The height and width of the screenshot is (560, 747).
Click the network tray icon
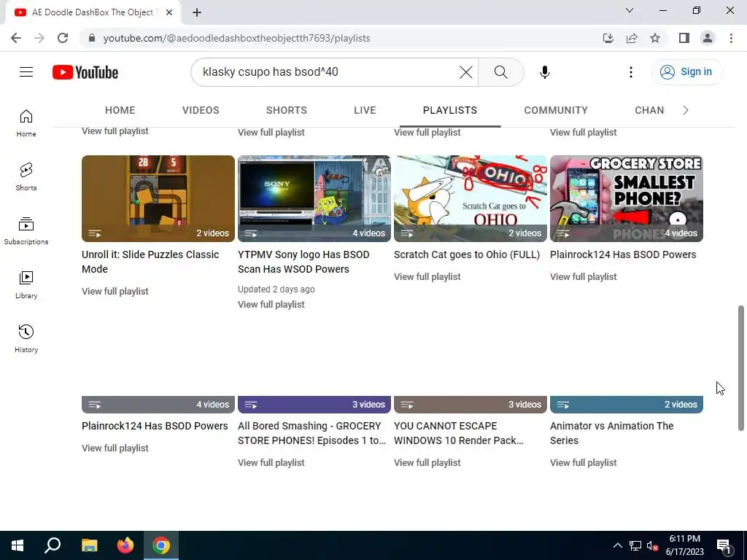[635, 545]
